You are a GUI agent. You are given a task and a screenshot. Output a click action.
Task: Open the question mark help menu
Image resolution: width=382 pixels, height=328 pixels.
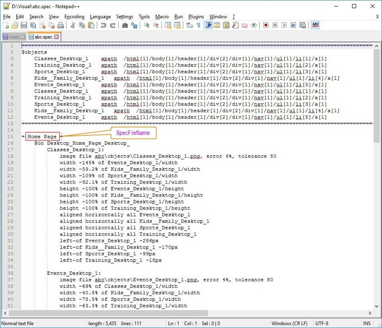tap(234, 16)
